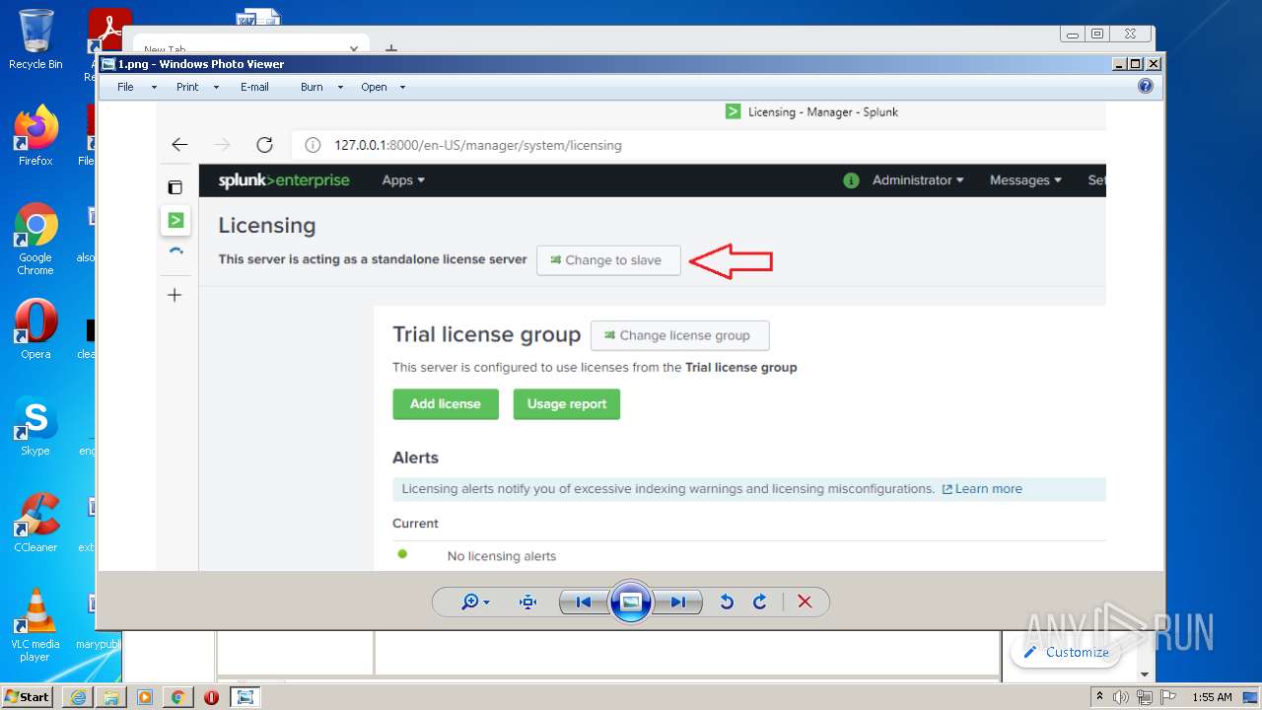Viewport: 1262px width, 710px height.
Task: Switch to Chrome in the taskbar
Action: (x=178, y=697)
